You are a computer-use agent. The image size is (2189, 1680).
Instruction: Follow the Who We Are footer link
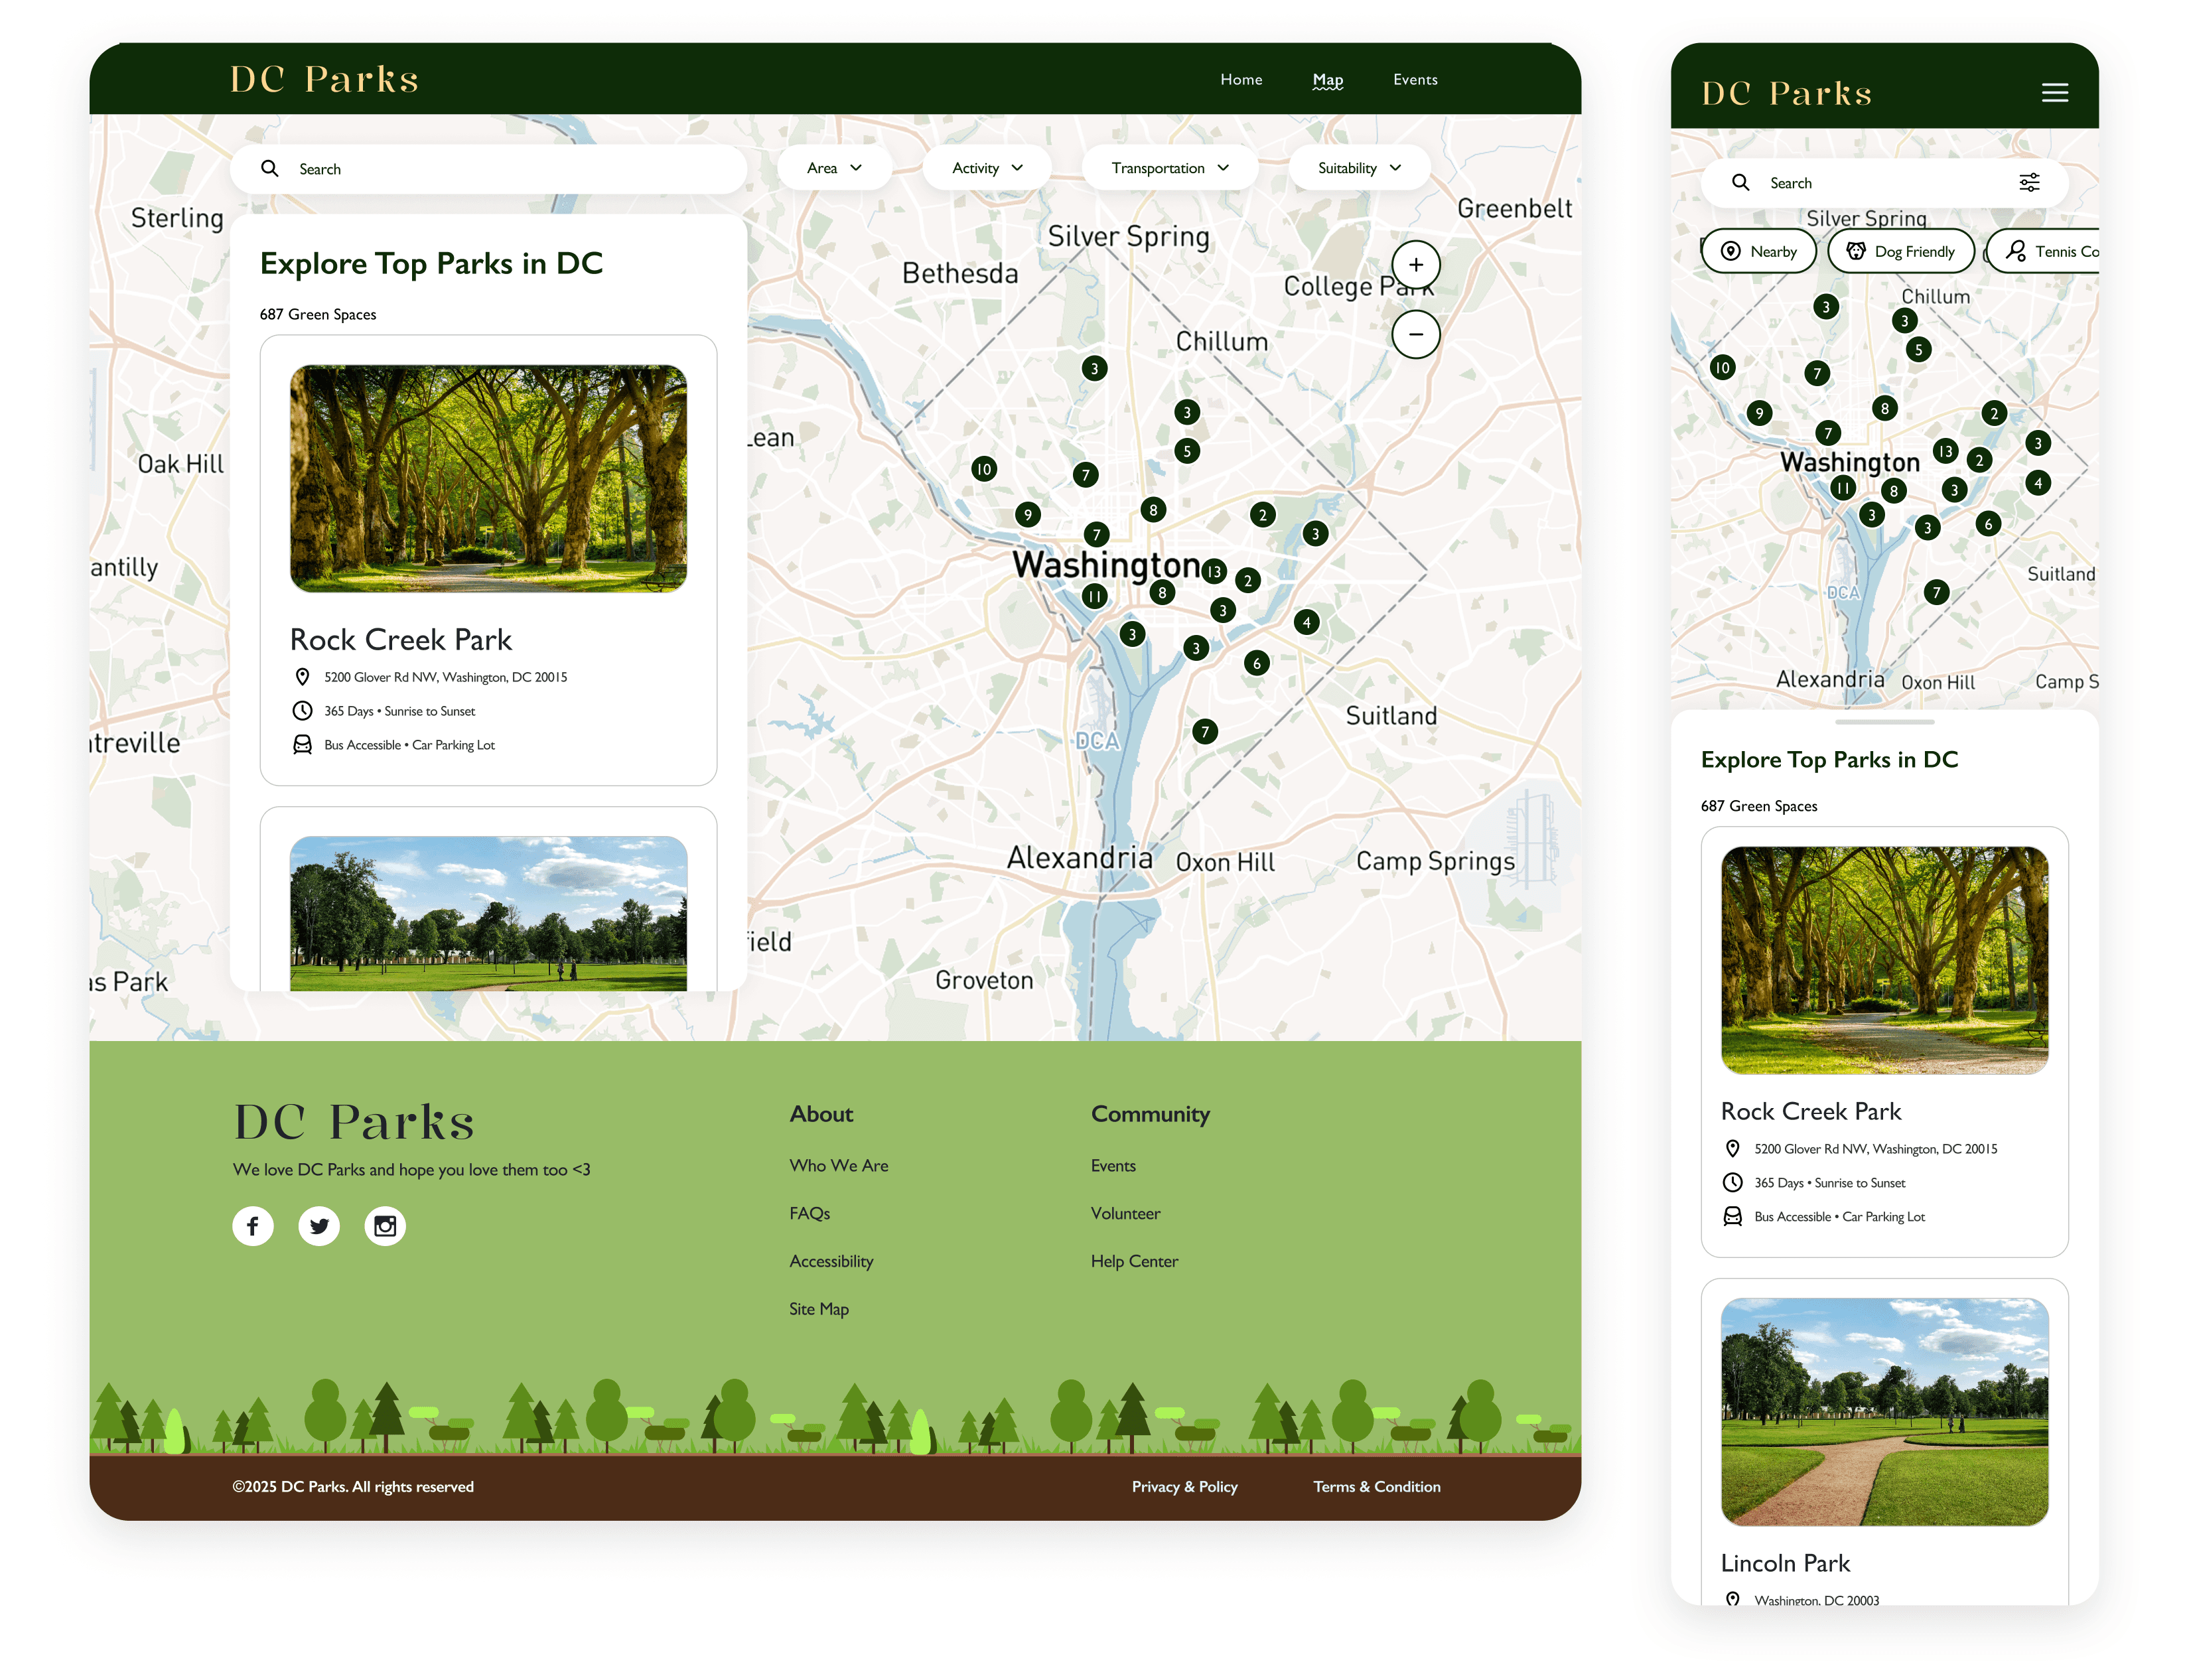click(838, 1165)
